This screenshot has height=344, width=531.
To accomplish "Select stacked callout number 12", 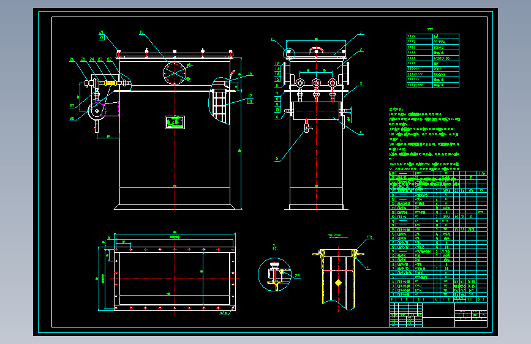I will (x=277, y=63).
